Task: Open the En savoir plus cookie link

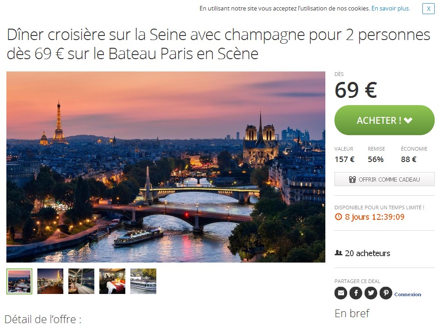Action: point(391,9)
